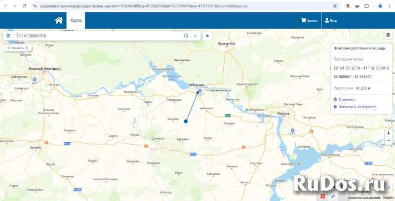Open favorites star button on map

[207, 36]
